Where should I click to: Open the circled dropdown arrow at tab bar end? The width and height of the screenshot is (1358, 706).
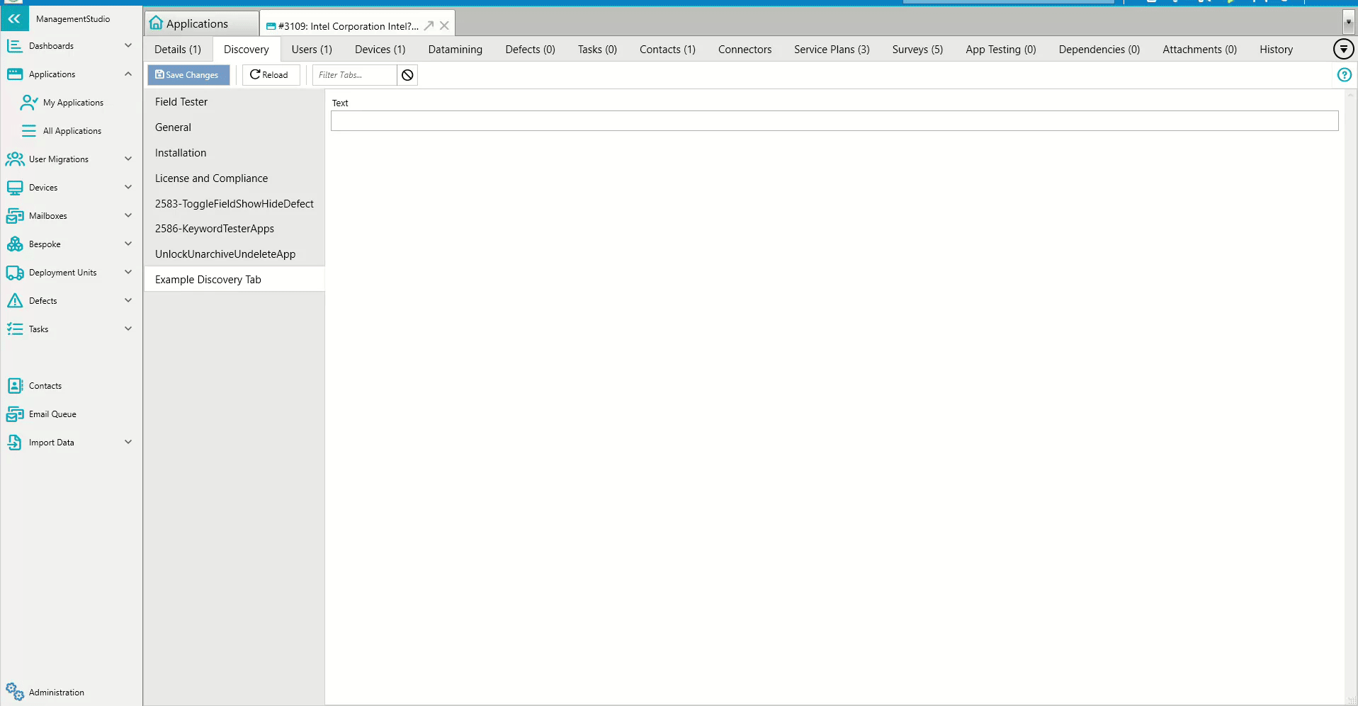pos(1343,49)
